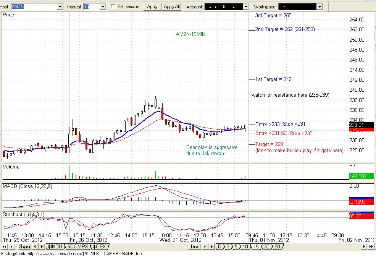The width and height of the screenshot is (376, 256).
Task: Switch to the $OEX symbol tab
Action: (100, 246)
